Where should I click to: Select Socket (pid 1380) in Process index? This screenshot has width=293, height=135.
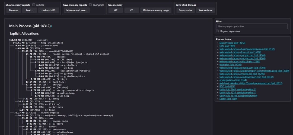(x=228, y=99)
